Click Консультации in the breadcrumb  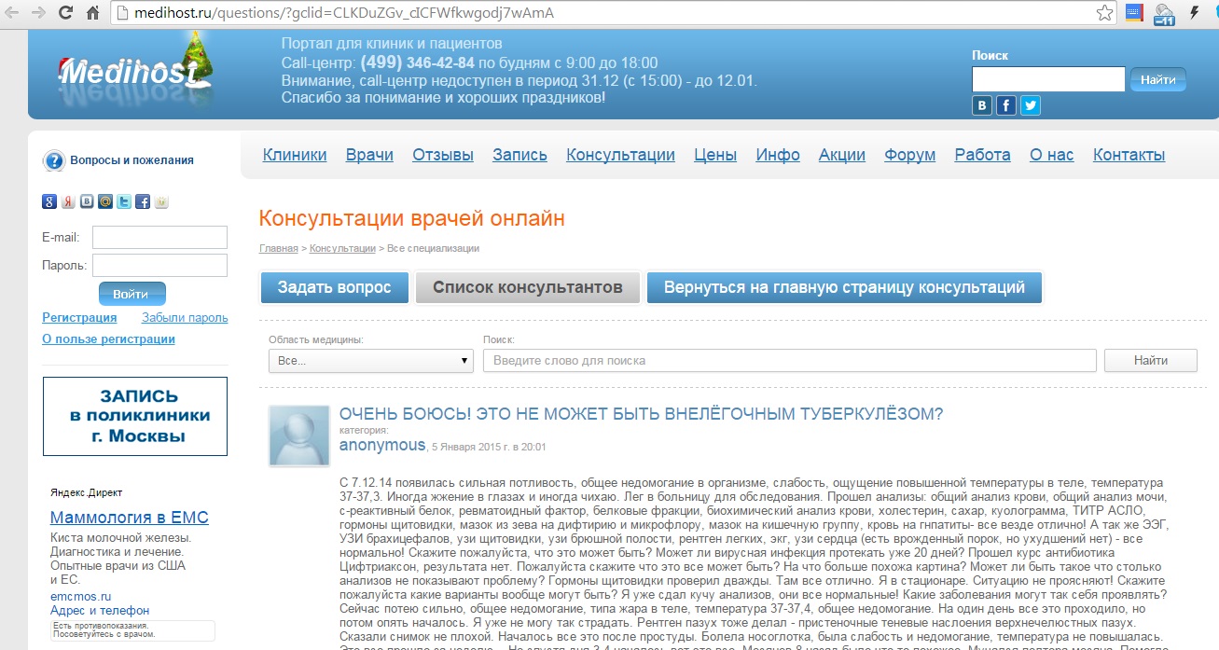tap(342, 249)
